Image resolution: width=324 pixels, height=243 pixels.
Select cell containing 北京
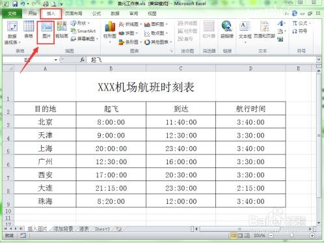click(x=45, y=122)
